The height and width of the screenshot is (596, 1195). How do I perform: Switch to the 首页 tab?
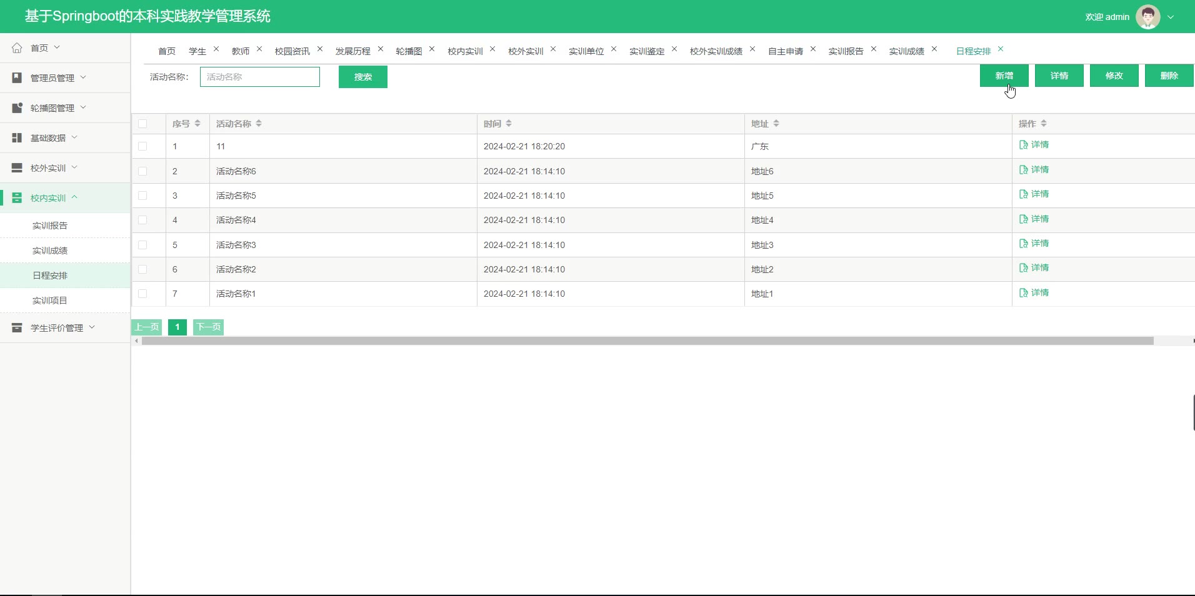(x=167, y=51)
